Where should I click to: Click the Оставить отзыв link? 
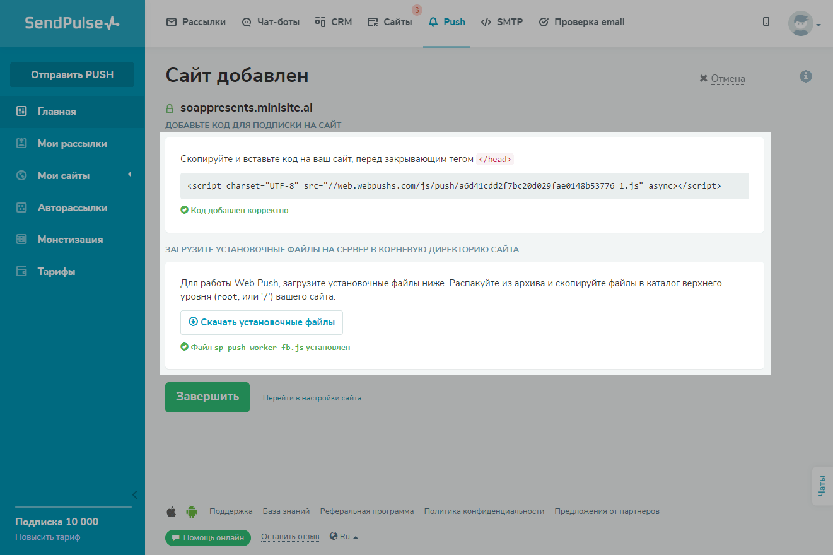[290, 537]
